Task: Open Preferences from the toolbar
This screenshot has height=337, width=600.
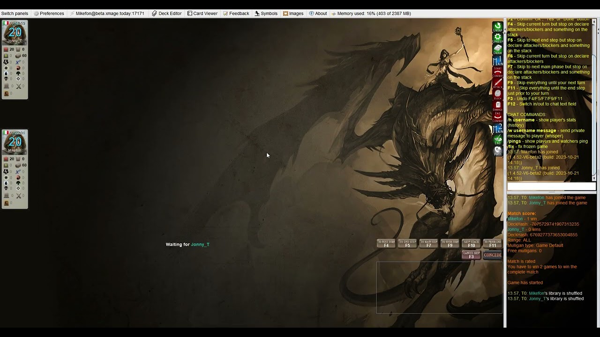Action: (x=49, y=14)
